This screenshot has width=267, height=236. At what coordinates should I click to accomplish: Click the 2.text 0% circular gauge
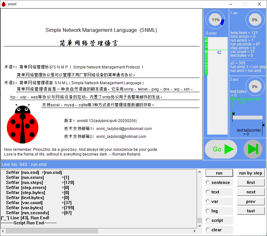coord(254,86)
